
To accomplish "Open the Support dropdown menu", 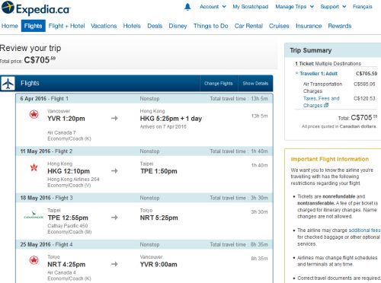I will [x=333, y=7].
